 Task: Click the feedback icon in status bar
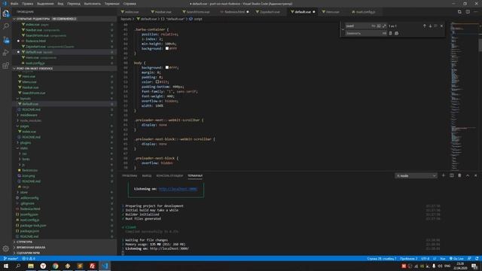[469, 259]
